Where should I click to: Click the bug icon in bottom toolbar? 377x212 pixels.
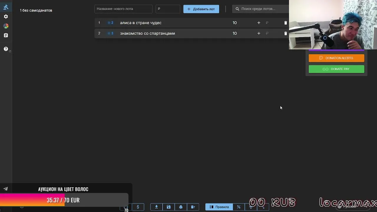[181, 207]
